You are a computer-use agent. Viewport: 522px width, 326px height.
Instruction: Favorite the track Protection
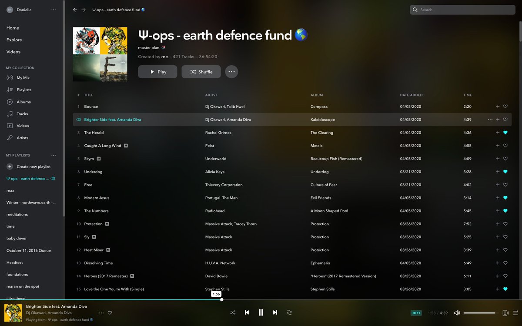505,224
